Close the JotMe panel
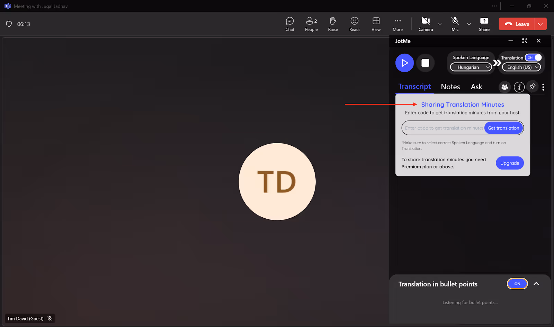Screen dimensions: 554x327 [538, 41]
